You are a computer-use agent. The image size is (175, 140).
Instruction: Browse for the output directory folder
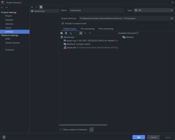[172, 18]
